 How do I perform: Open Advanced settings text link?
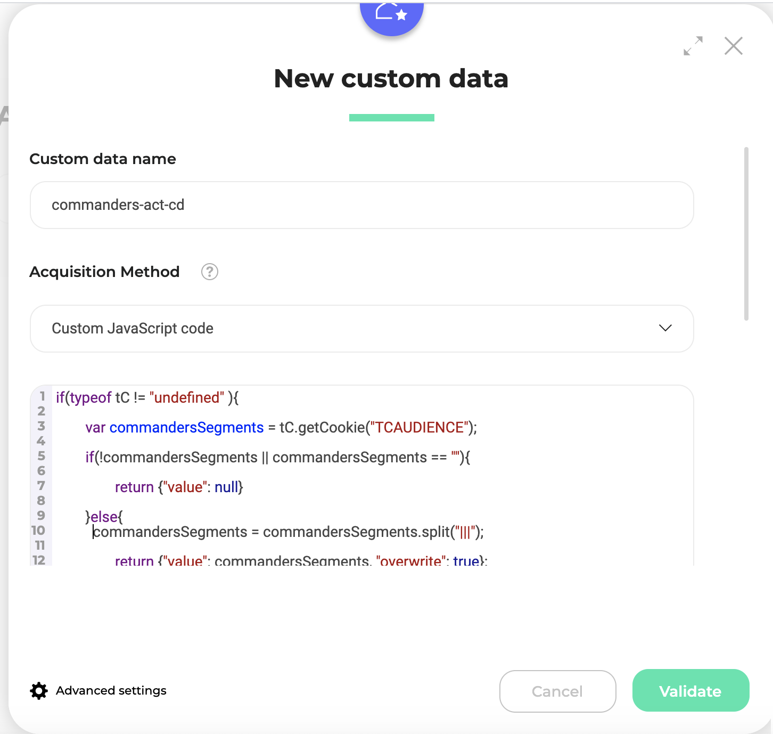point(111,691)
